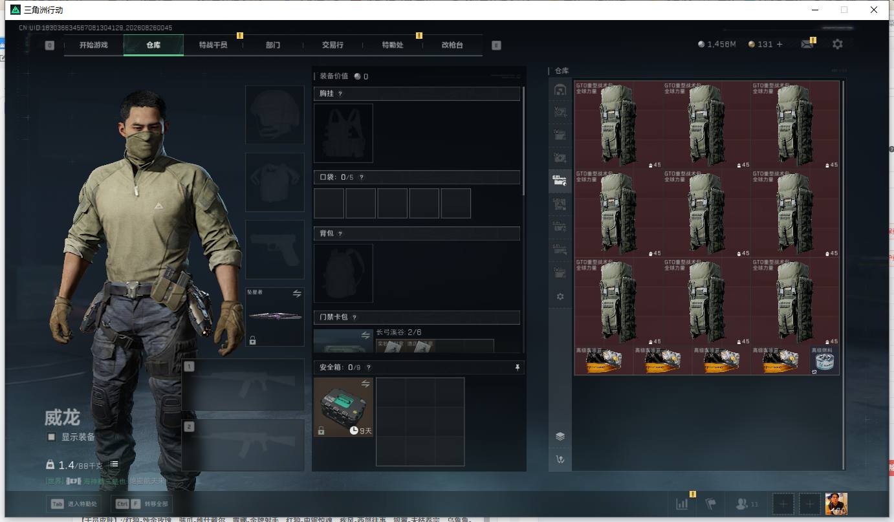The image size is (894, 522).
Task: Open the 门禁卡包 help question mark
Action: (x=354, y=318)
